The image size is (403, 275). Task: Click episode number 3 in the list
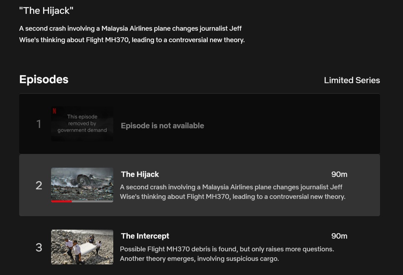pyautogui.click(x=39, y=247)
